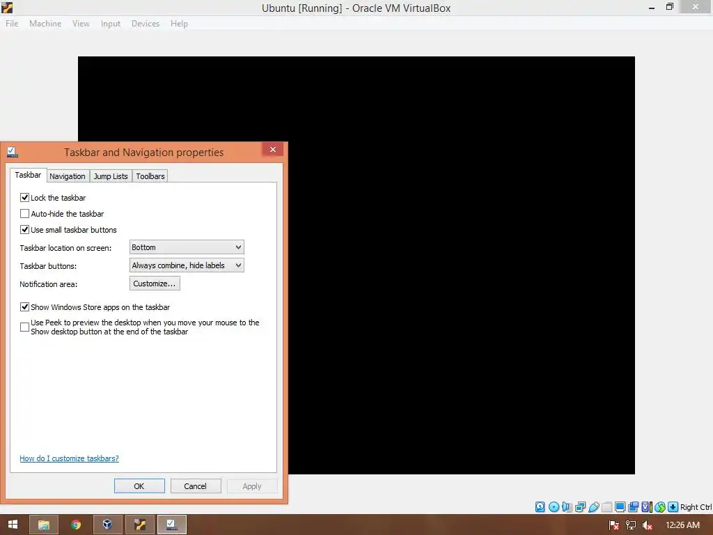713x535 pixels.
Task: Click the Taskbar properties dialog title icon
Action: 13,152
